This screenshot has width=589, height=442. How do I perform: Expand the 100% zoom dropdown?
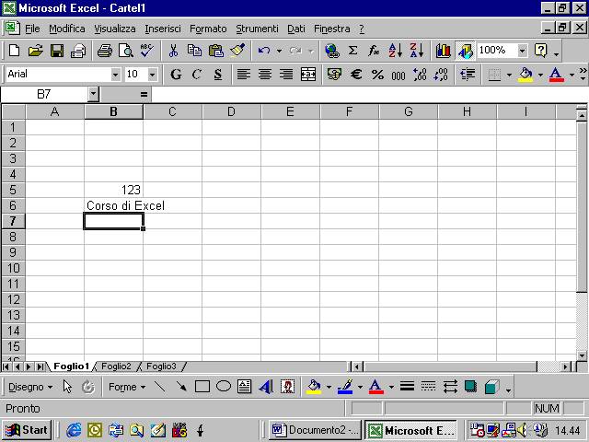click(522, 51)
